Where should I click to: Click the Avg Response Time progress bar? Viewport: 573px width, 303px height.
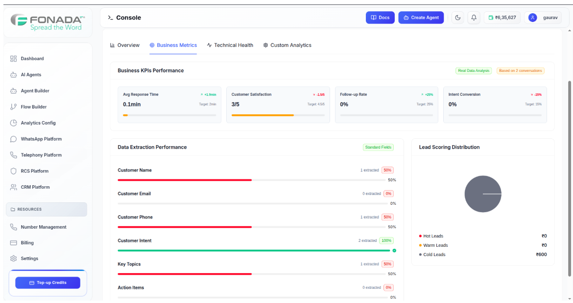[x=169, y=115]
